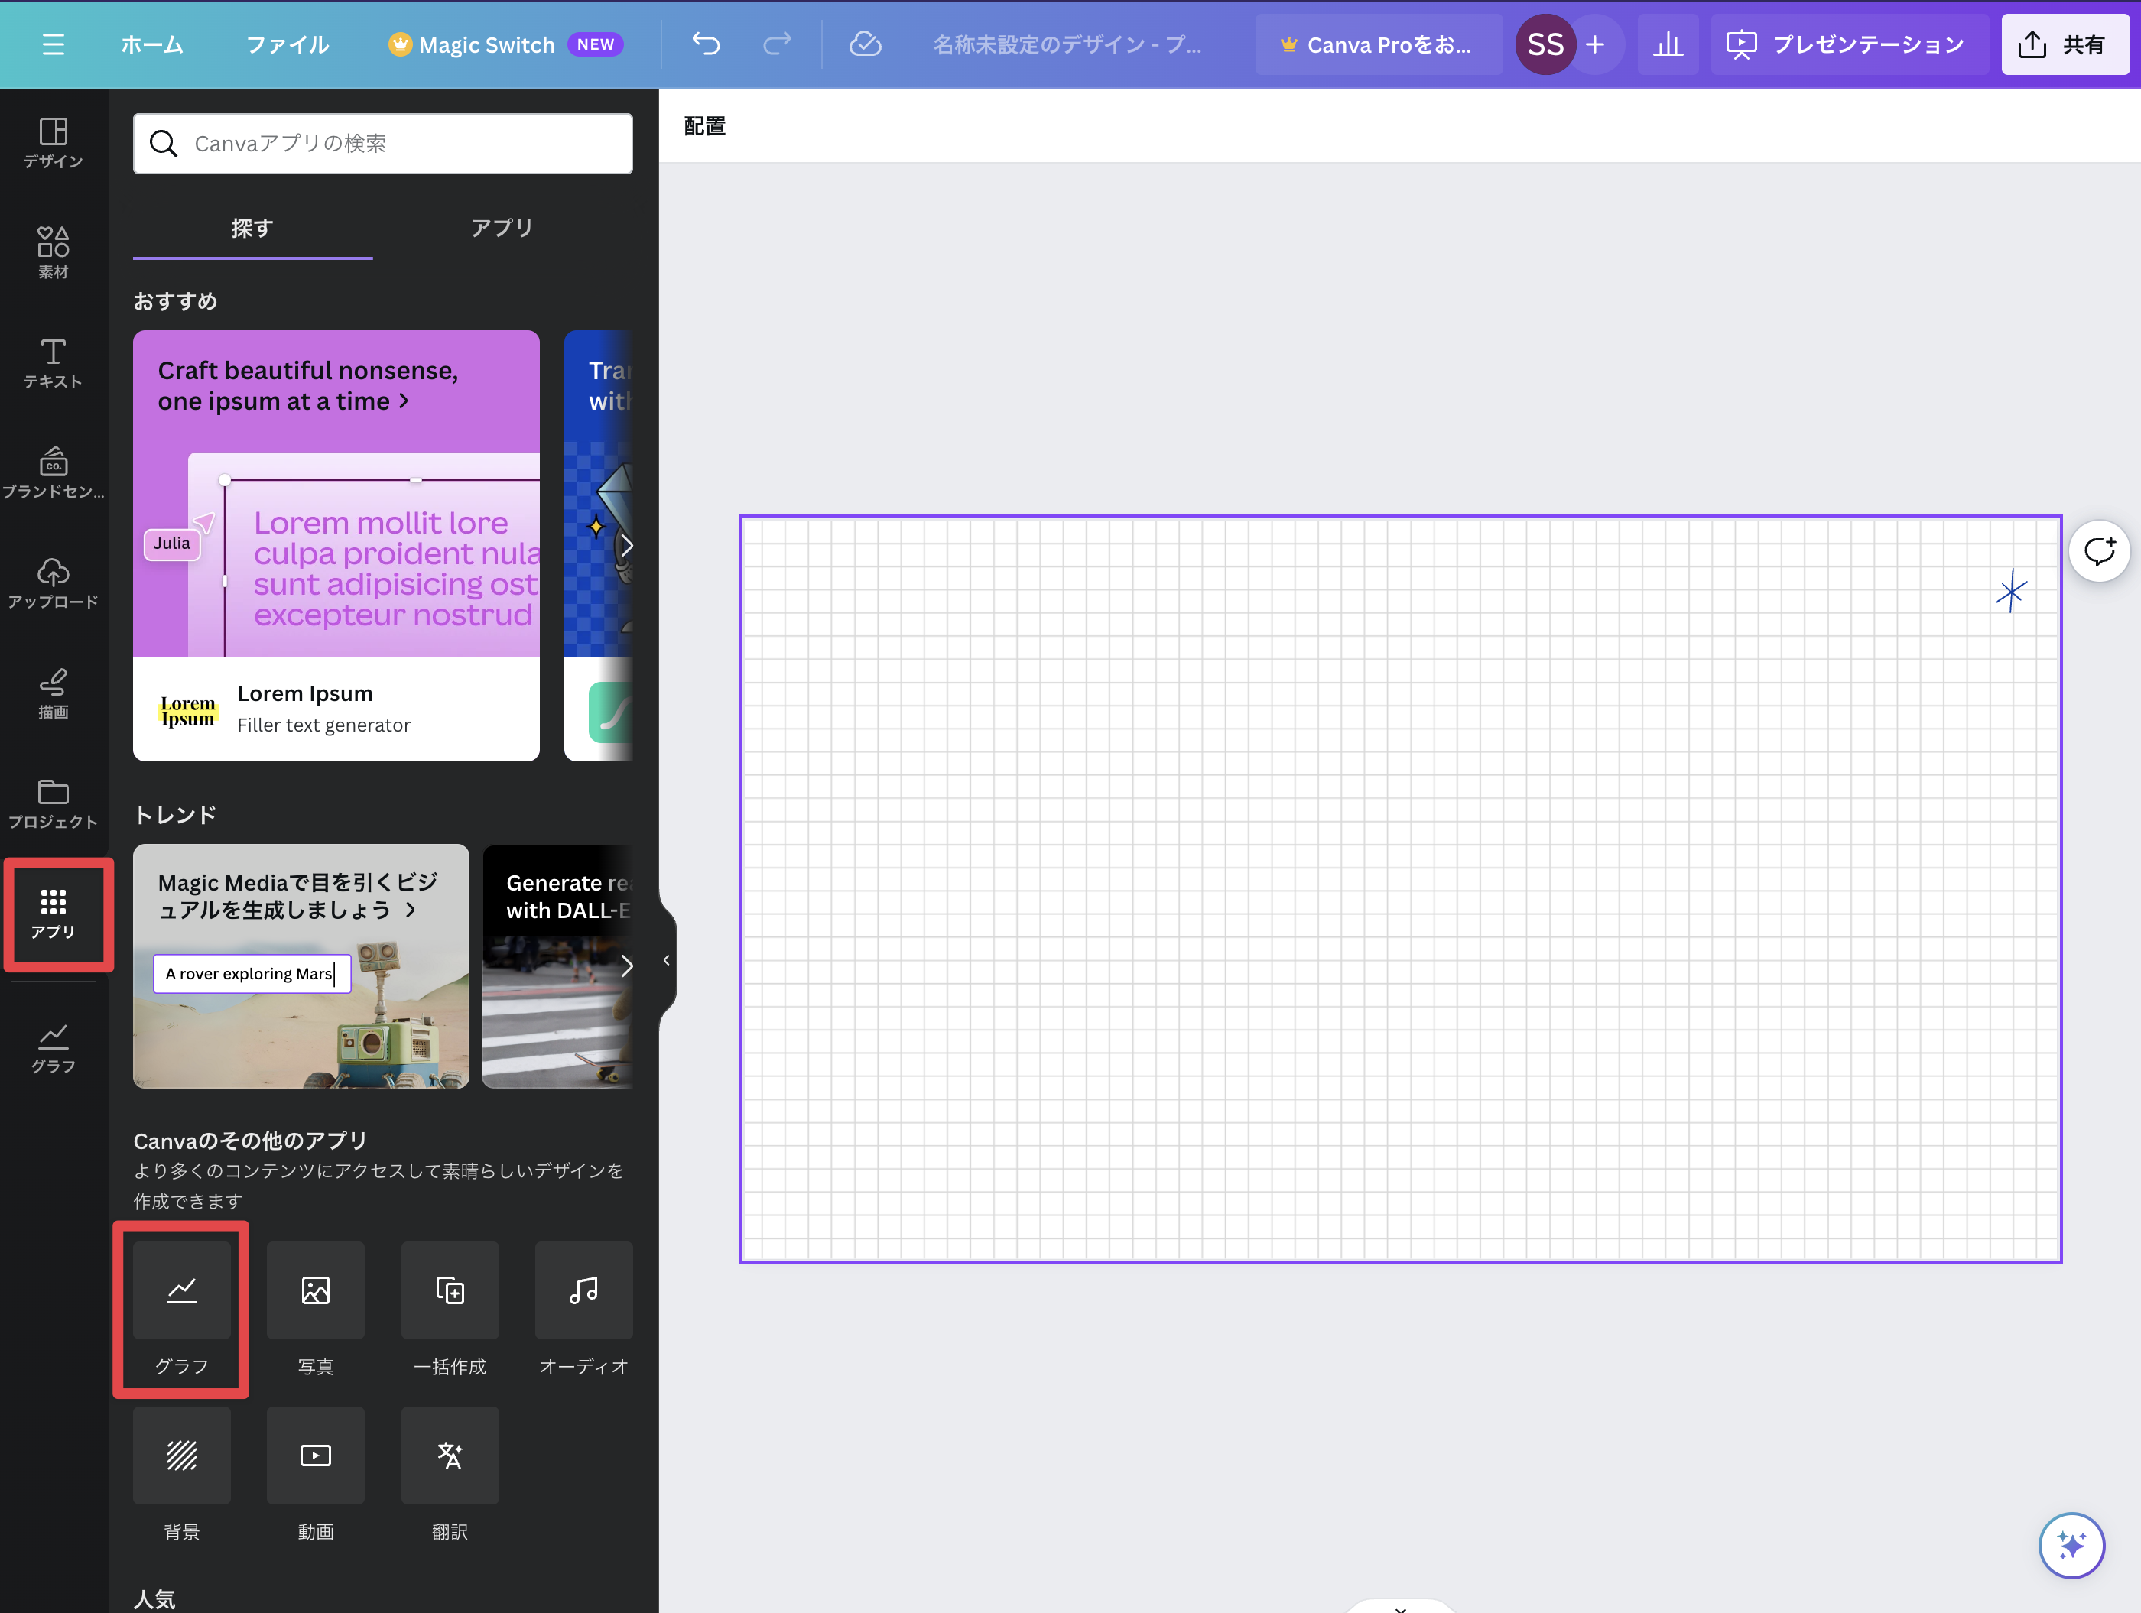Collapse the side panel using the arrow handle
The height and width of the screenshot is (1613, 2141).
[x=666, y=960]
